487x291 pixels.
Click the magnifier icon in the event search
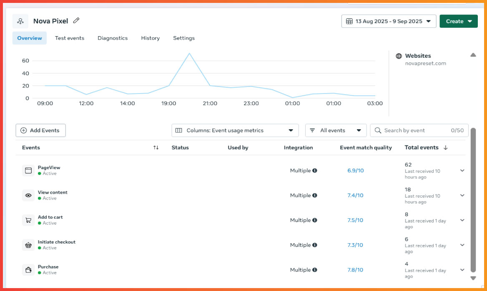tap(378, 130)
